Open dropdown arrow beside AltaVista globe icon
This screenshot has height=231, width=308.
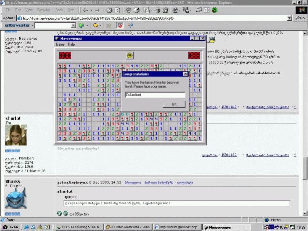click(87, 25)
